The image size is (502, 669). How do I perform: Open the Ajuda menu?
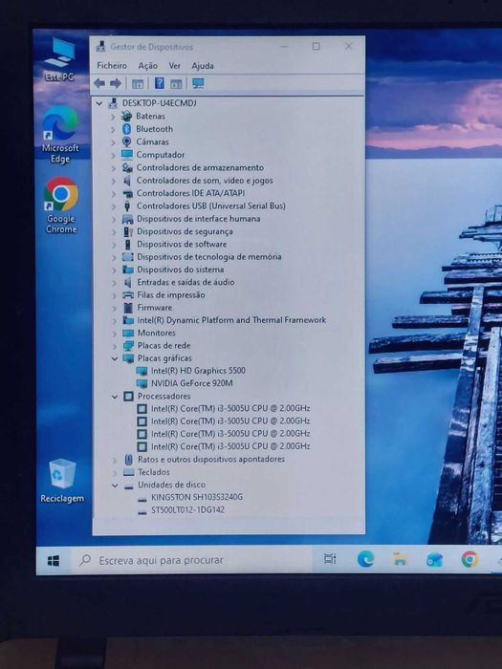(x=203, y=66)
